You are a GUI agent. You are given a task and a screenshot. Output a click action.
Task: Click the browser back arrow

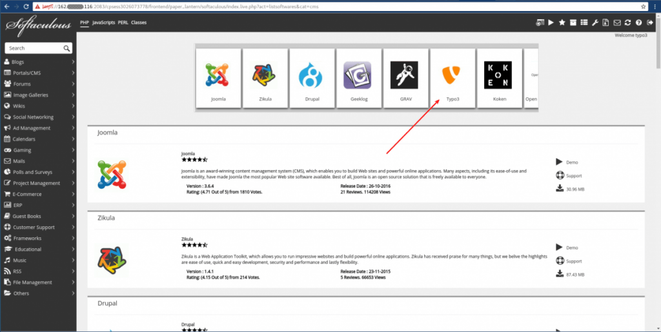click(x=6, y=6)
